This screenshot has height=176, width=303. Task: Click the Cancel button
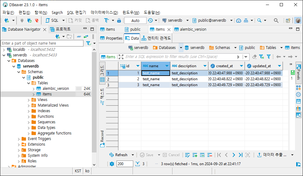coord(171,155)
